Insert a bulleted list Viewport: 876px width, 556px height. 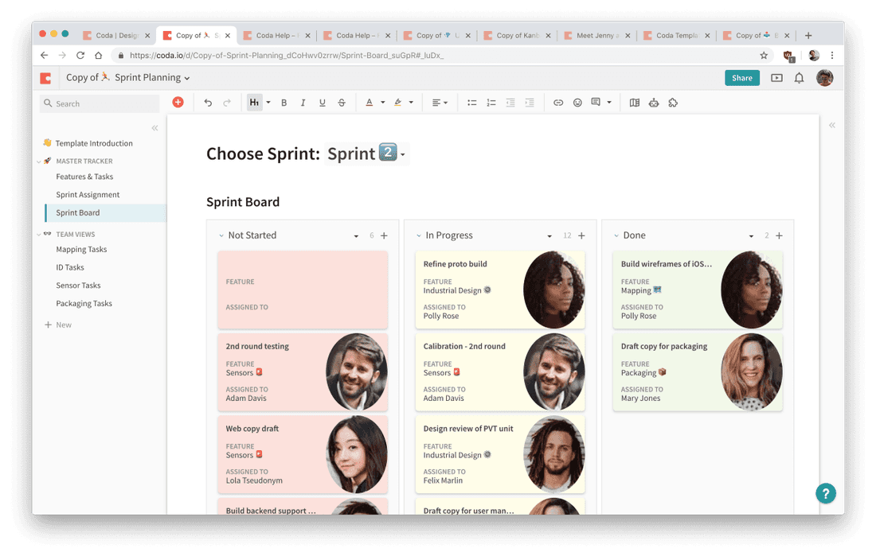pos(471,102)
